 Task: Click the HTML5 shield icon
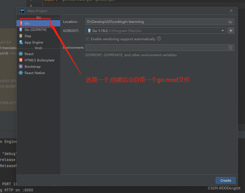point(21,60)
